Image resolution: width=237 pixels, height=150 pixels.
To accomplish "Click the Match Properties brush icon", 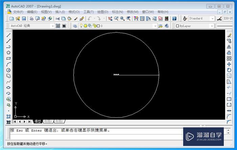I will (76, 19).
